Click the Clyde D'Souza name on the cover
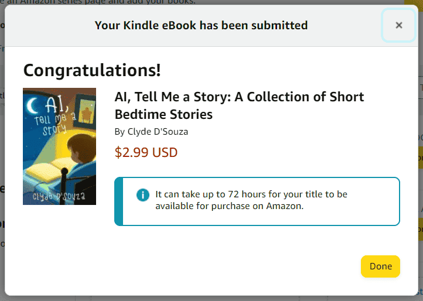 [59, 196]
